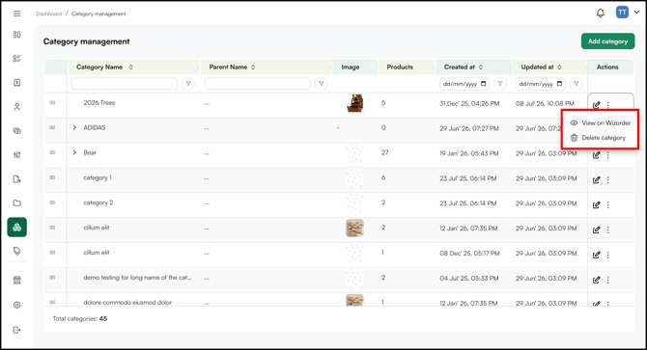The height and width of the screenshot is (350, 647).
Task: Open the grid list sidebar icon
Action: (x=17, y=59)
